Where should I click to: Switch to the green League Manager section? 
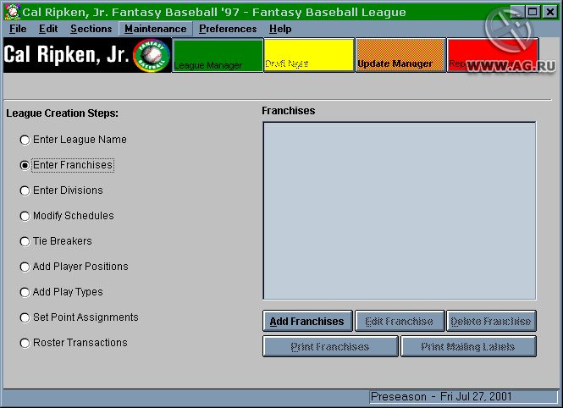(218, 55)
